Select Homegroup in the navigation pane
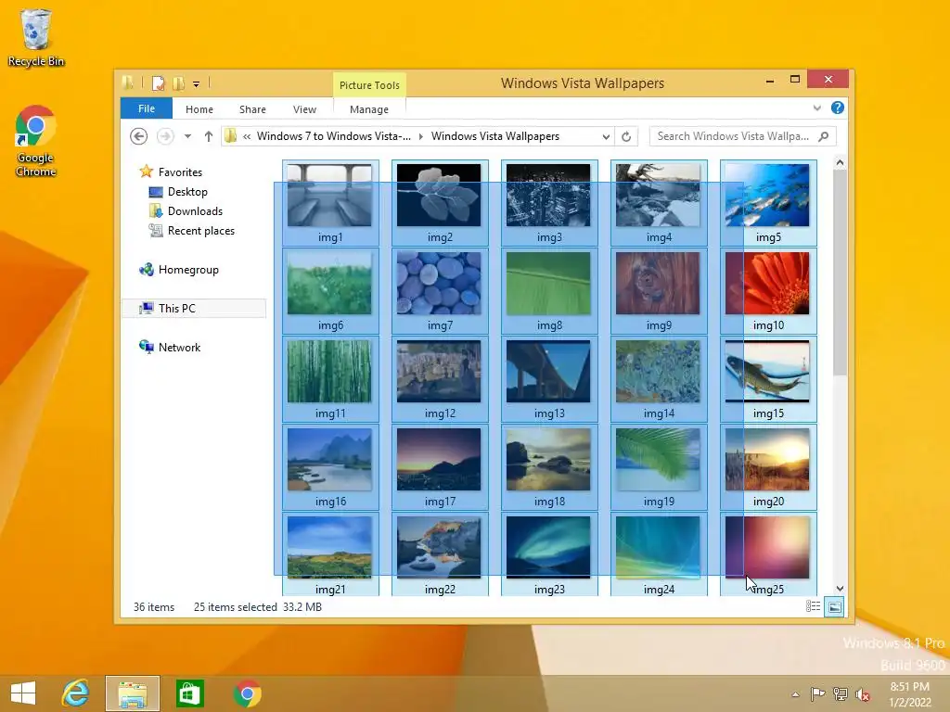 tap(179, 270)
